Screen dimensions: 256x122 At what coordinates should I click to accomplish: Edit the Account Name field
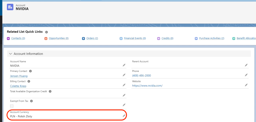coord(124,65)
